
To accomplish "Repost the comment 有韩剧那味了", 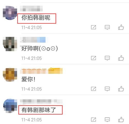I will [93, 120].
